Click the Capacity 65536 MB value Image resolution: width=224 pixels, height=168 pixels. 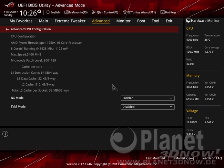[x=192, y=99]
